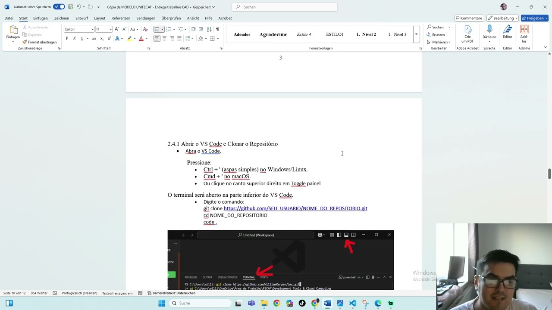Viewport: 552px width, 310px height.
Task: Save the document via the title bar icon
Action: (70, 7)
